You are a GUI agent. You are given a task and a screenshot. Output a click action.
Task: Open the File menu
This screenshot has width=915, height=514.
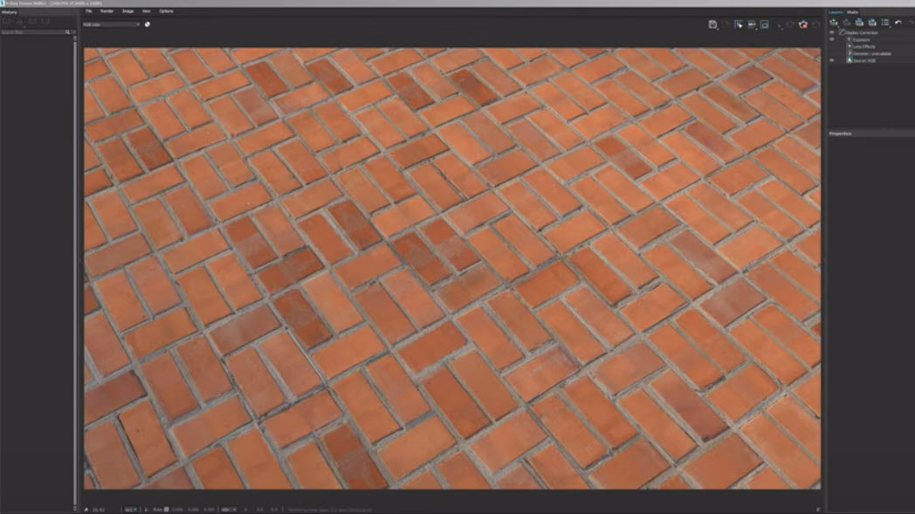click(89, 11)
